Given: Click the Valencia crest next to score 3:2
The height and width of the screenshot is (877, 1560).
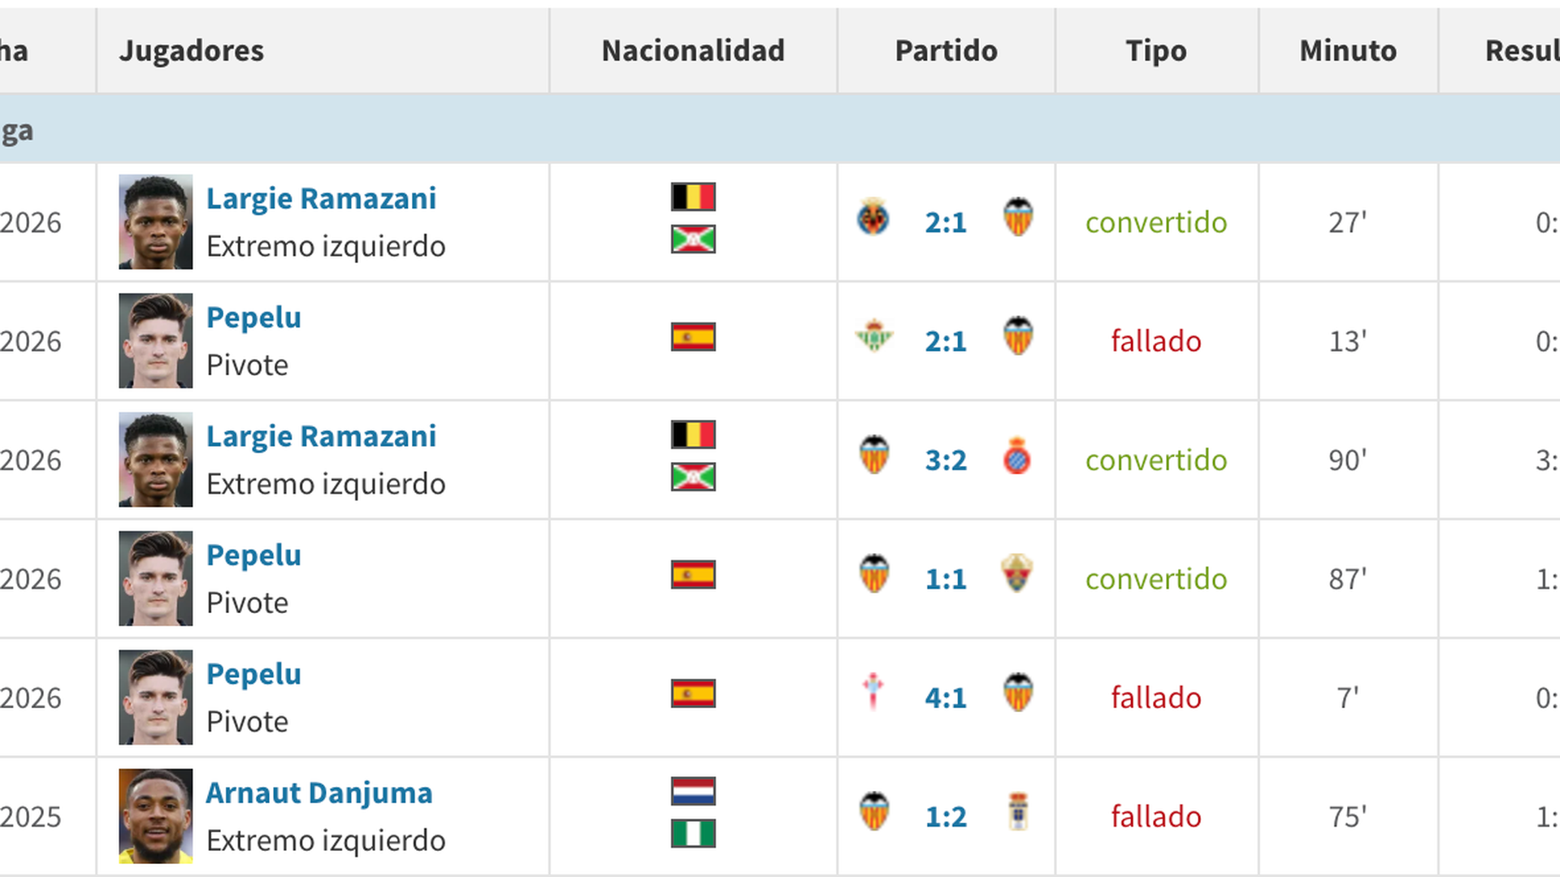Looking at the screenshot, I should (x=874, y=459).
